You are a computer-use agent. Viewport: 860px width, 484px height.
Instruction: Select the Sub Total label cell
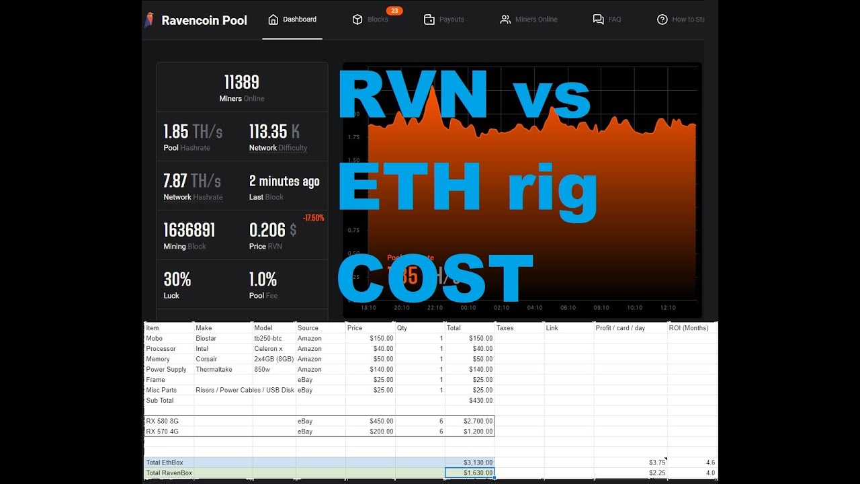coord(169,401)
